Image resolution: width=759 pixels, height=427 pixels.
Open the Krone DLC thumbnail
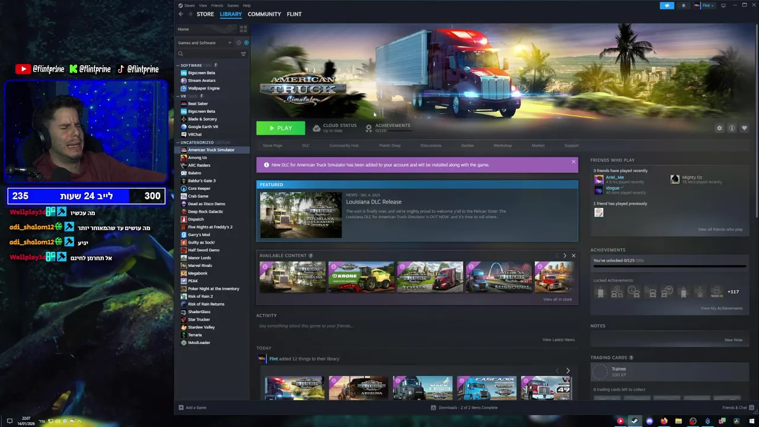point(361,277)
